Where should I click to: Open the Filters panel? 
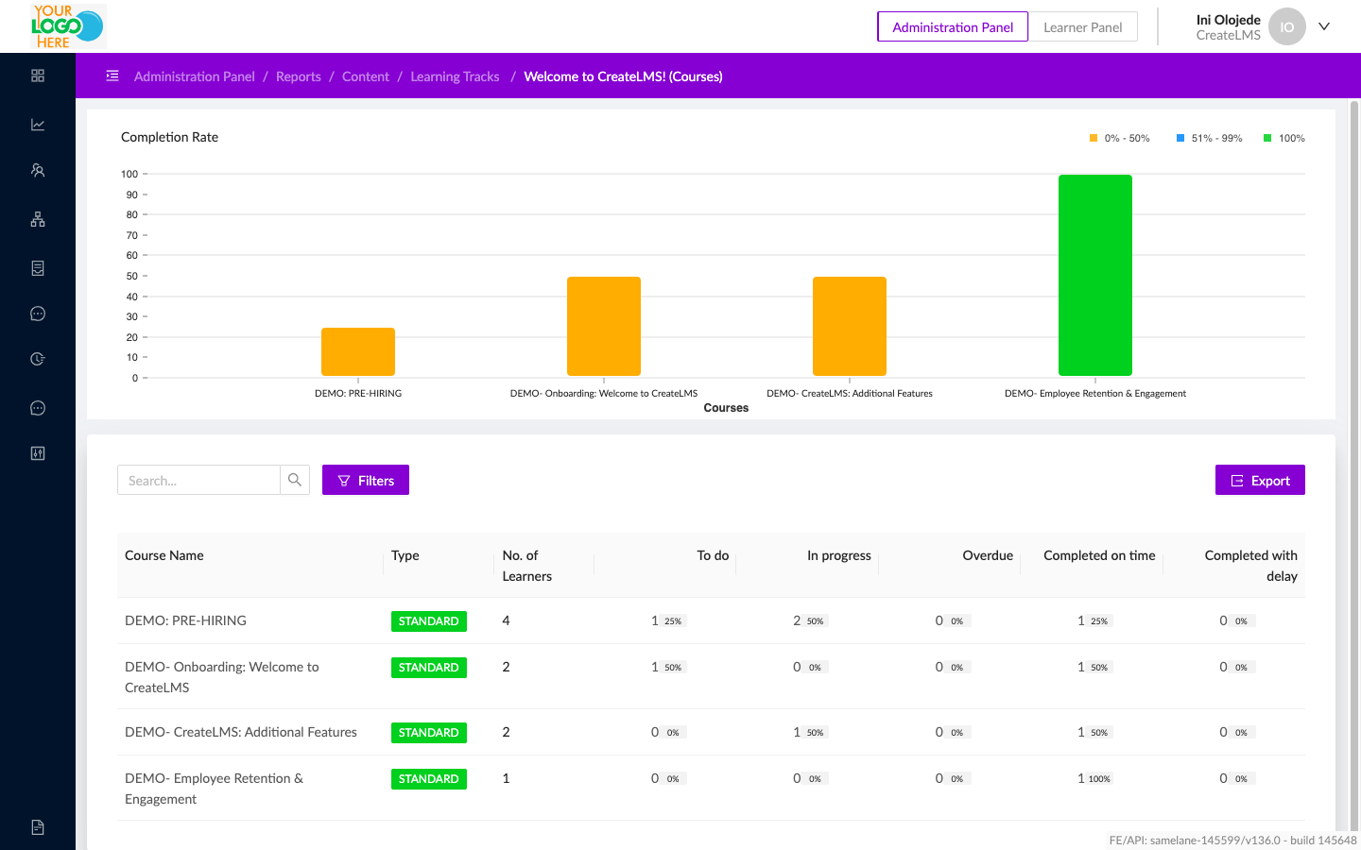coord(365,480)
